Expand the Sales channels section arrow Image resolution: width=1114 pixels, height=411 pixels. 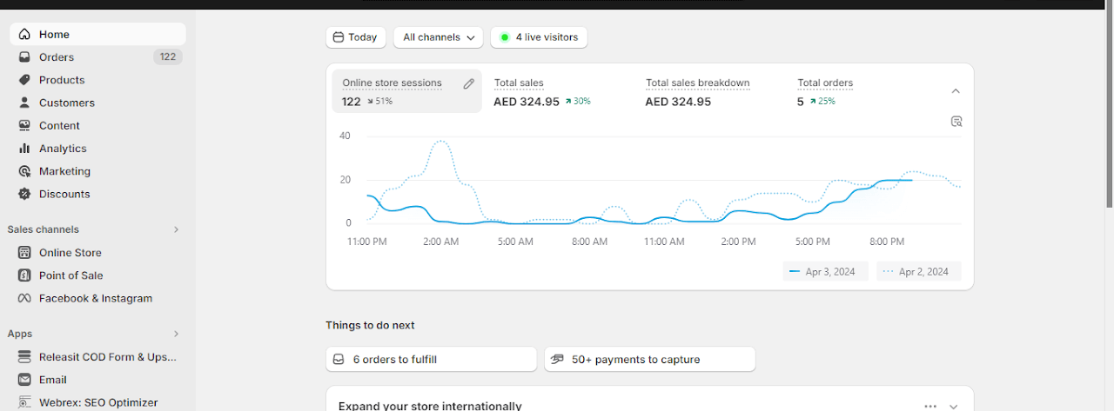click(x=176, y=229)
